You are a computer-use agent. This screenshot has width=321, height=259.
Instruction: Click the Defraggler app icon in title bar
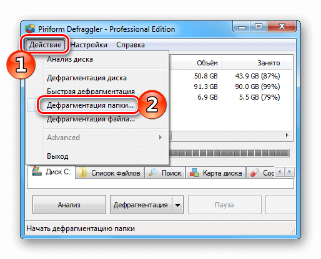(x=31, y=29)
